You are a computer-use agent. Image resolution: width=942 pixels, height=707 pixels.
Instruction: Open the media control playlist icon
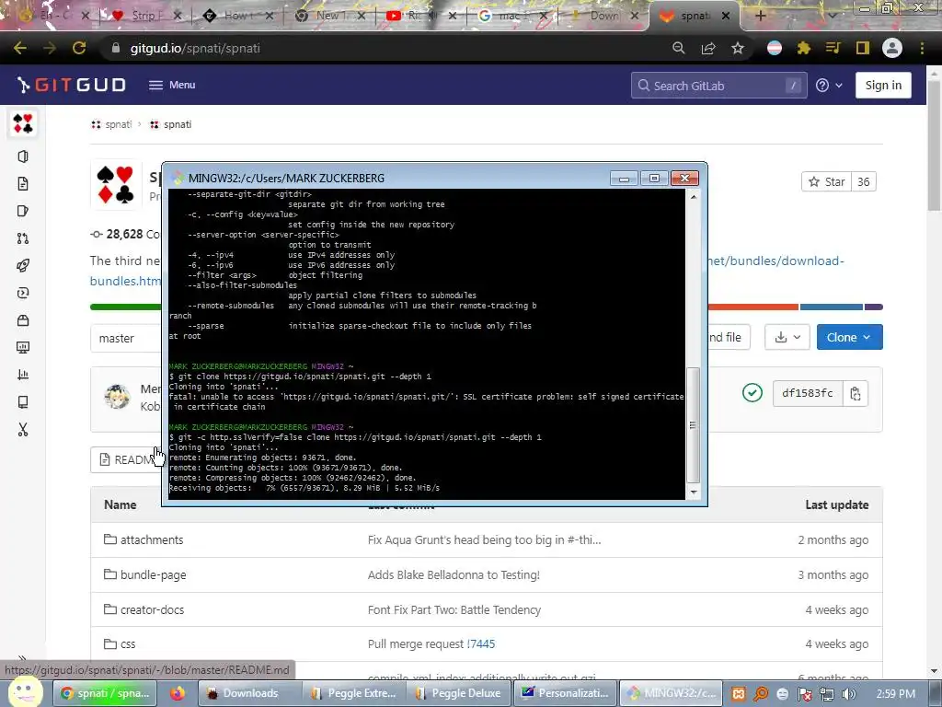(x=833, y=48)
